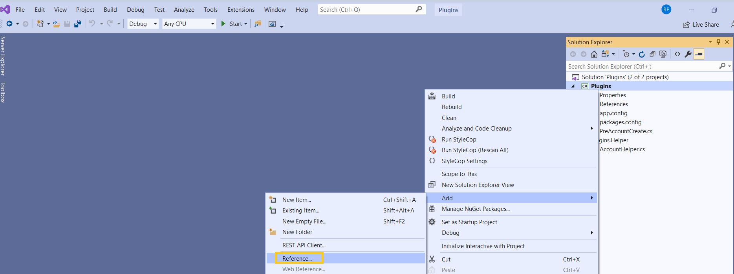This screenshot has width=734, height=274.
Task: Open the Extensions menu in menu bar
Action: [x=241, y=10]
